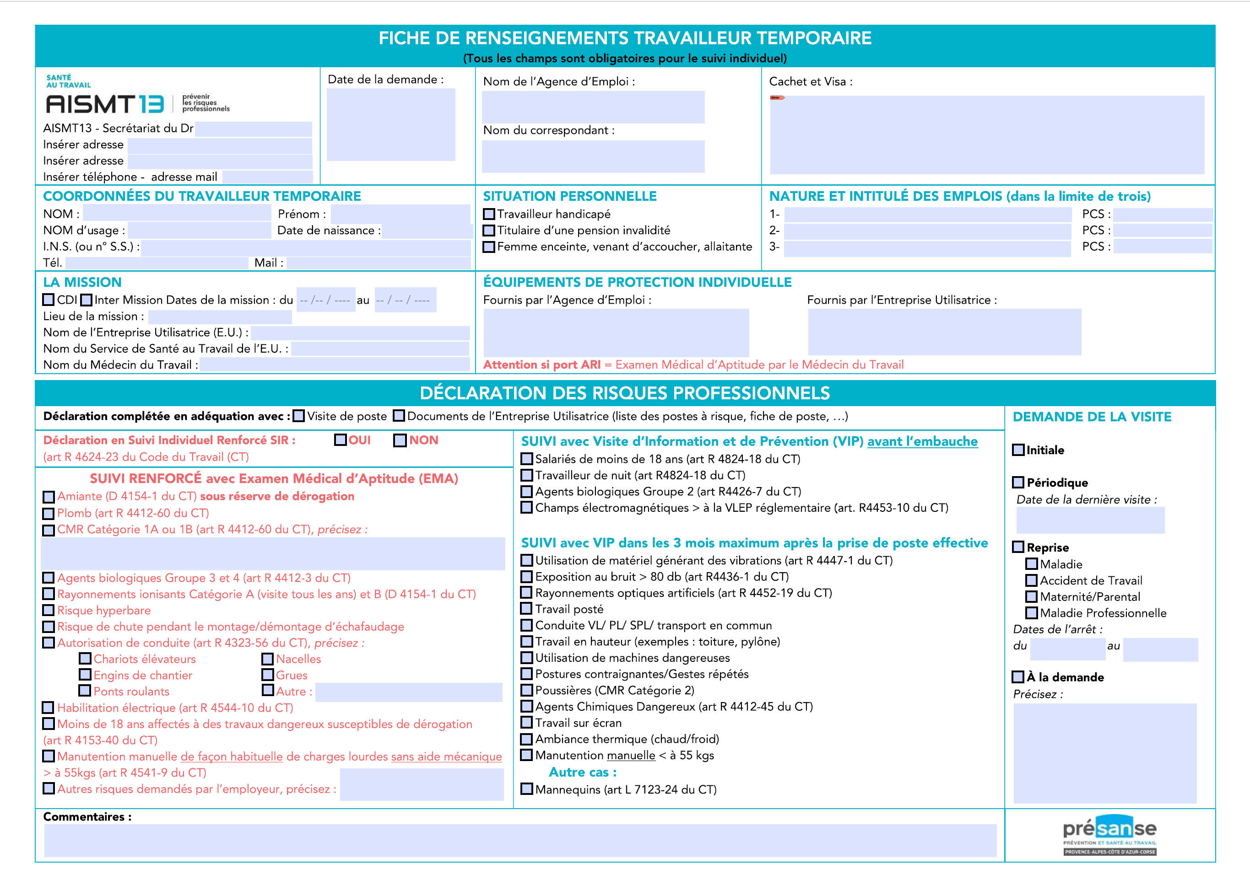Tick Maladie Professionnelle checkbox
Viewport: 1250px width, 885px height.
click(x=1031, y=613)
